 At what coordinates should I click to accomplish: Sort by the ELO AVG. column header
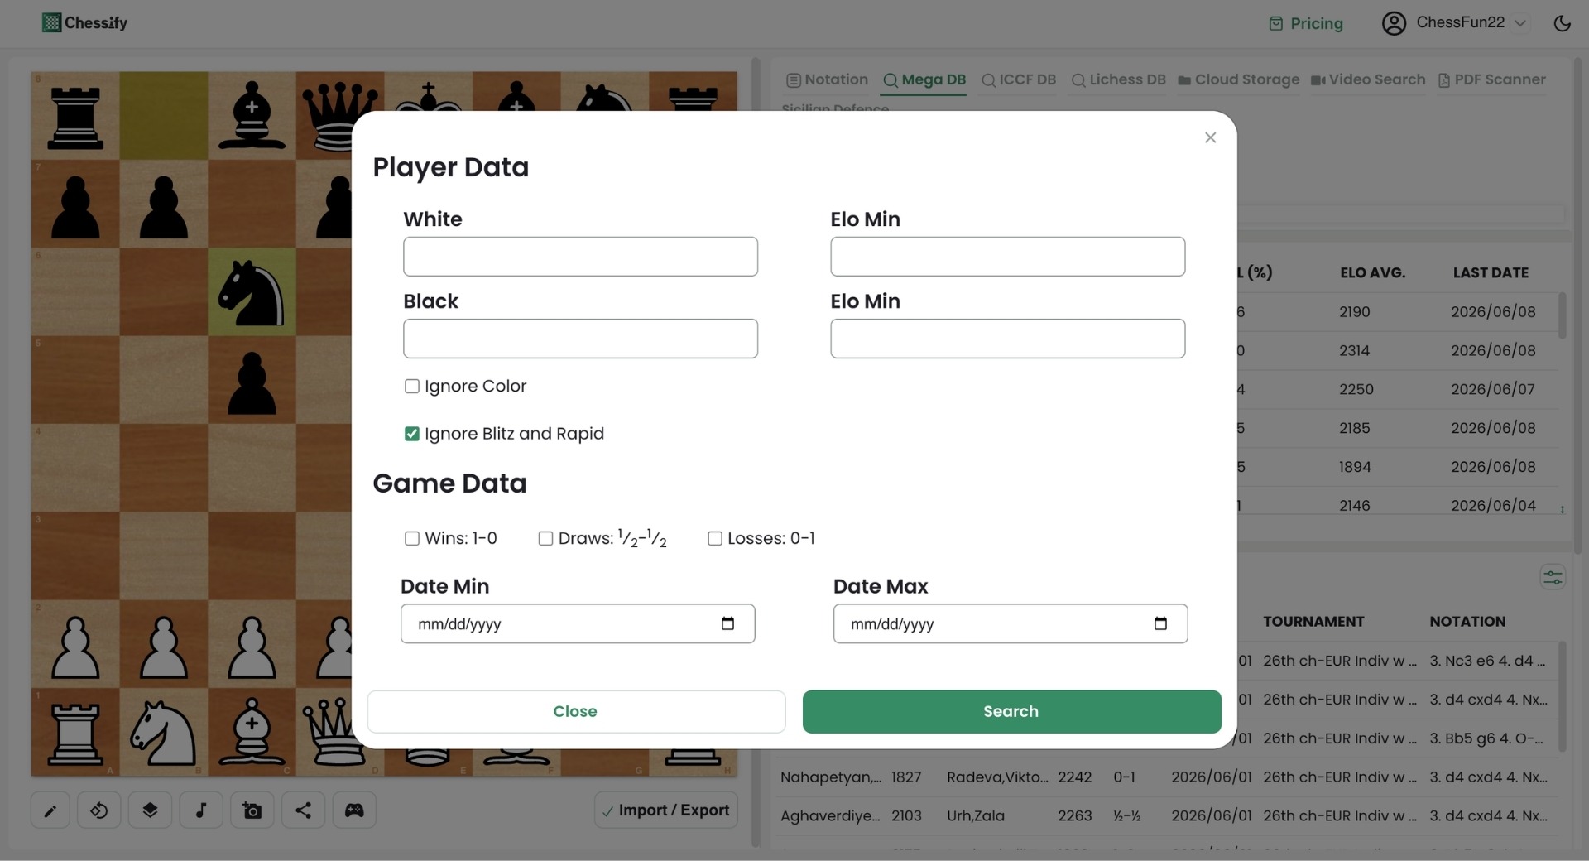point(1372,273)
